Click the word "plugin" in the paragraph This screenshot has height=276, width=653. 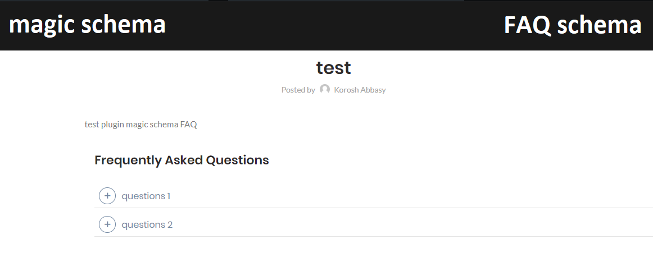(112, 125)
